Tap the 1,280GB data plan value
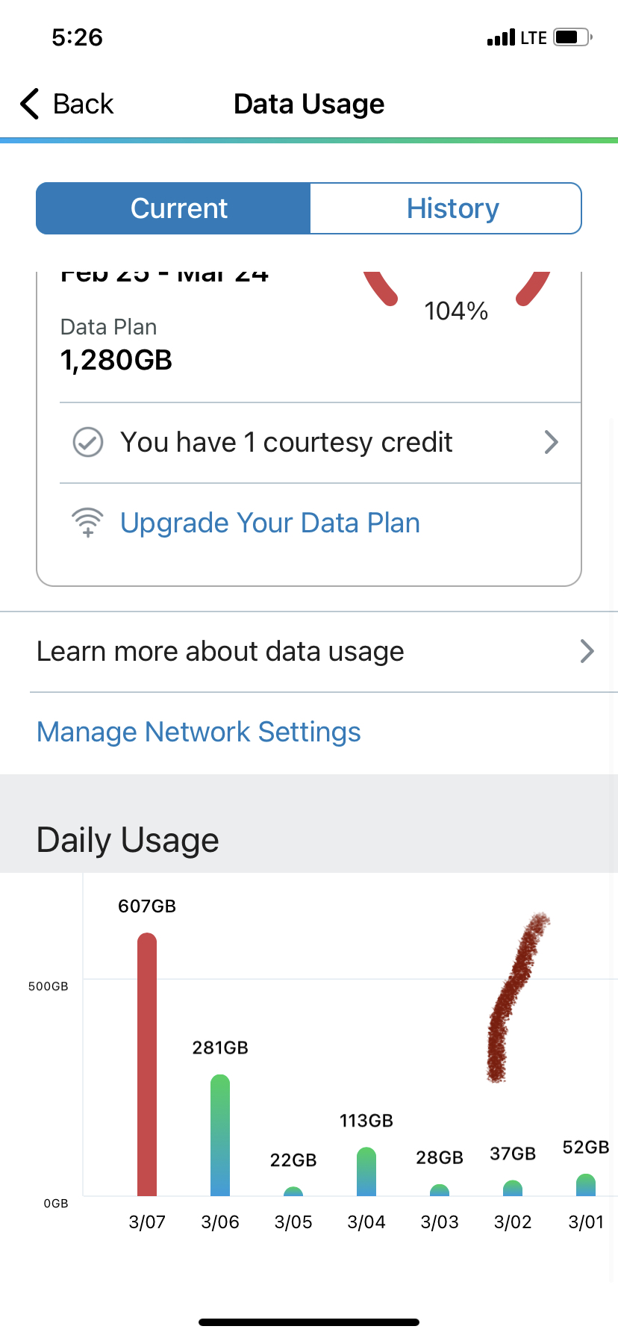The height and width of the screenshot is (1338, 618). click(x=116, y=360)
